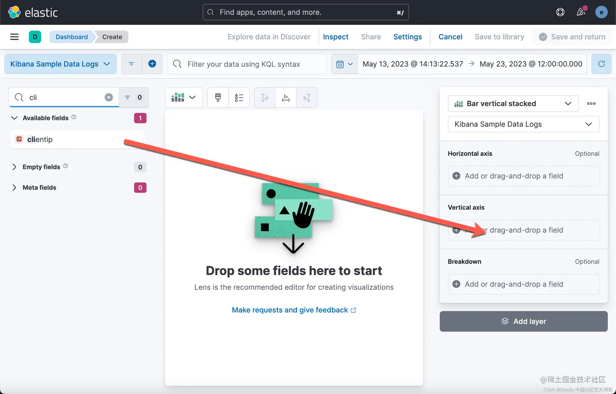Click the Horizontal axis label

(x=470, y=153)
